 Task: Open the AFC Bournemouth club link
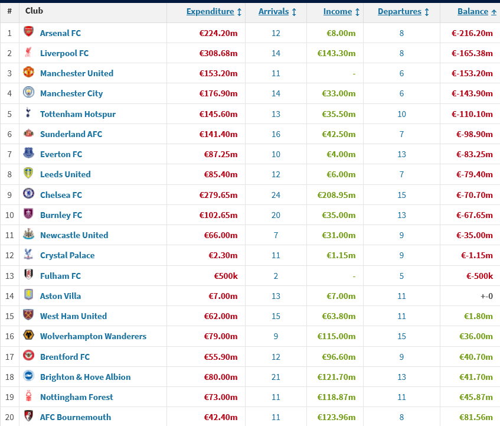tap(75, 417)
